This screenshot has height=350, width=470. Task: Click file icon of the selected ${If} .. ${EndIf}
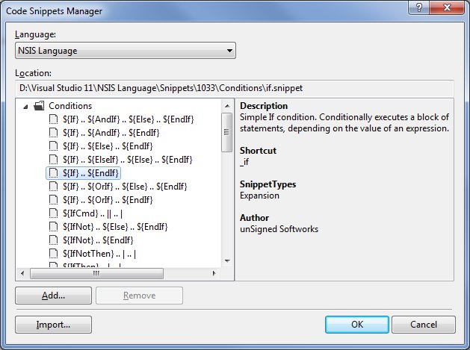click(x=53, y=173)
